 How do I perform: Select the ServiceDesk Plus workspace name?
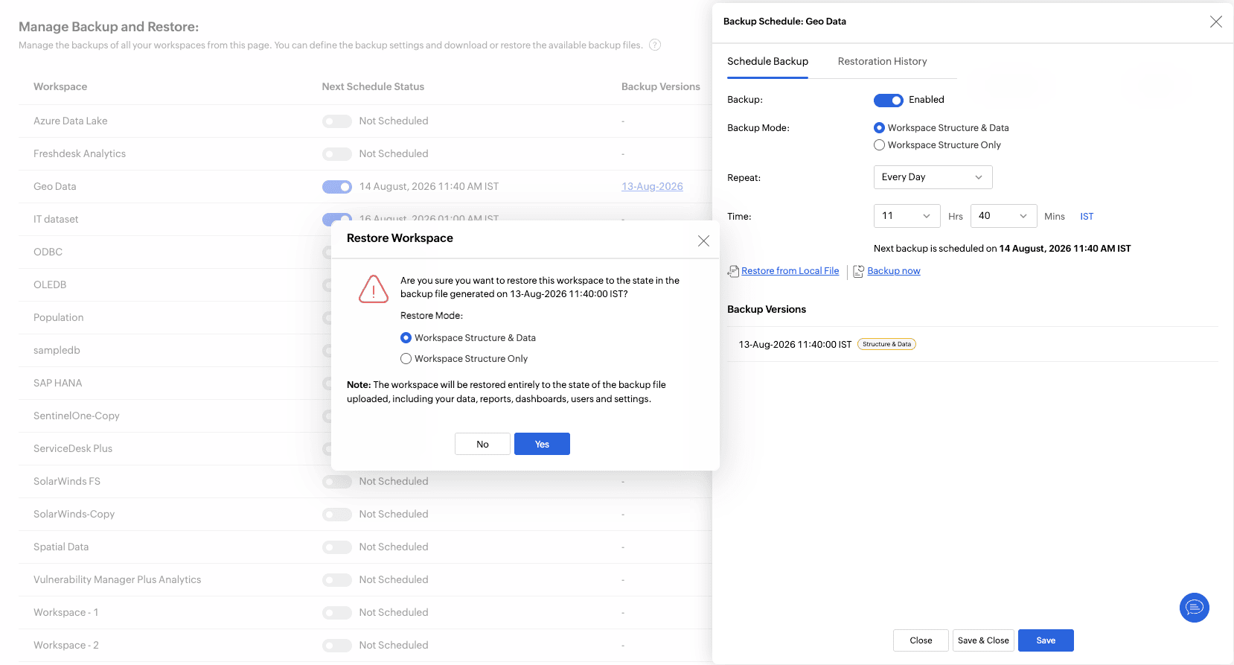72,449
